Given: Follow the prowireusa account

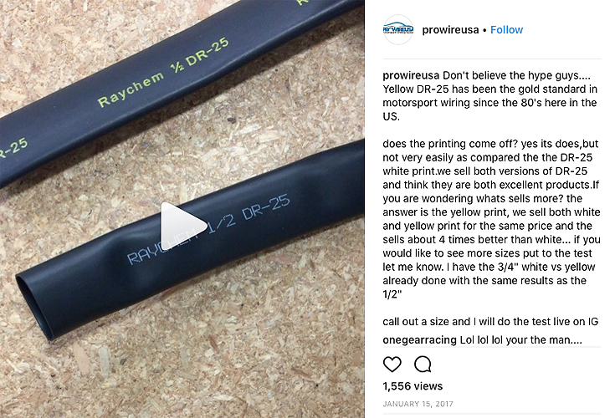Looking at the screenshot, I should tap(506, 30).
